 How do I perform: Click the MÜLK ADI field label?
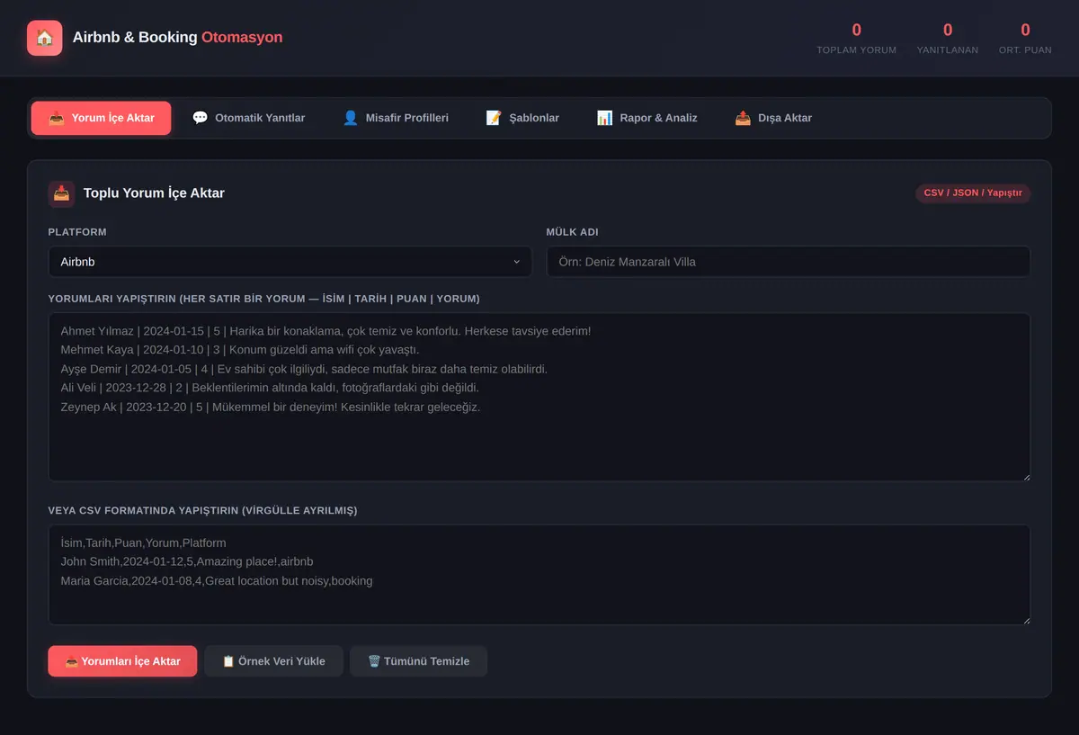pos(572,232)
